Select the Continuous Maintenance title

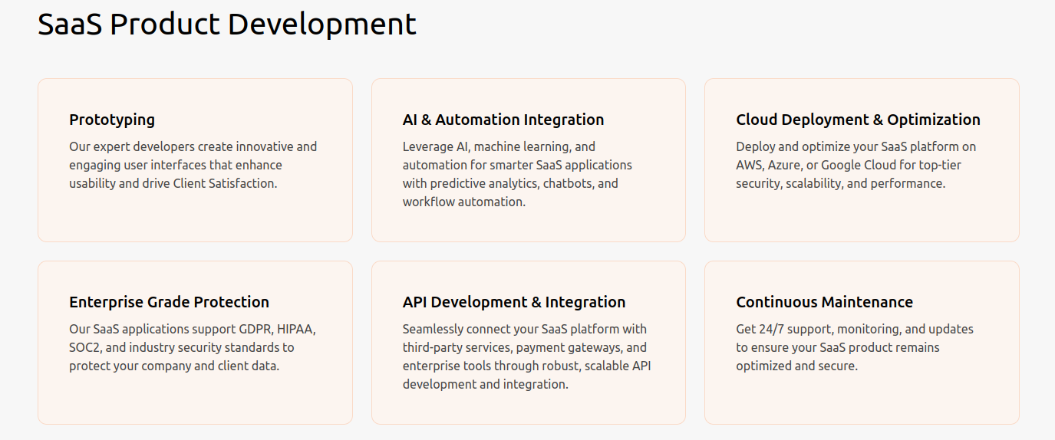pos(825,302)
